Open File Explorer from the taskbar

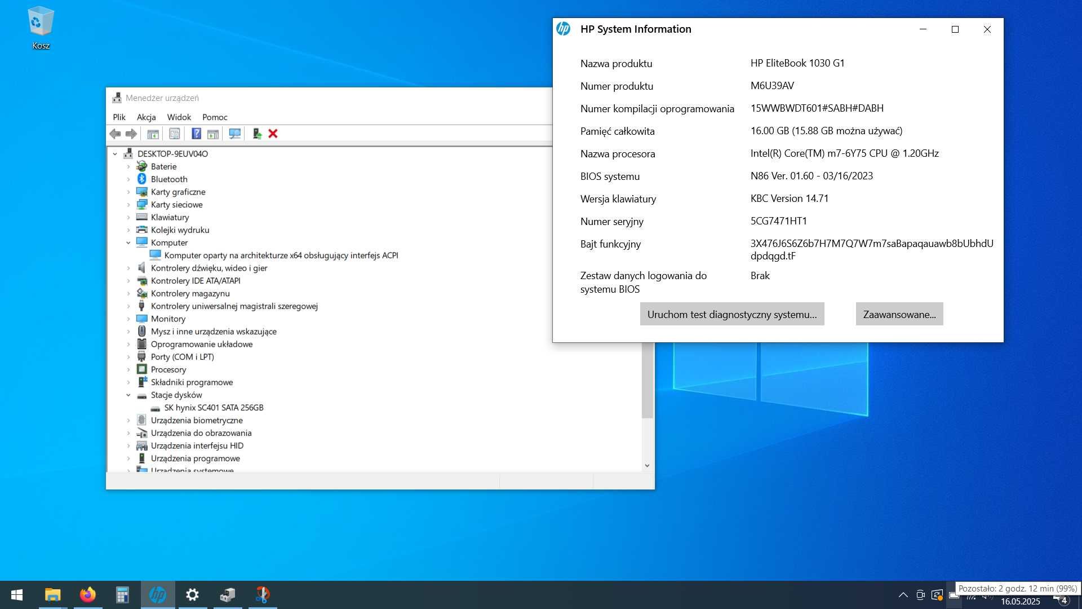pos(52,595)
